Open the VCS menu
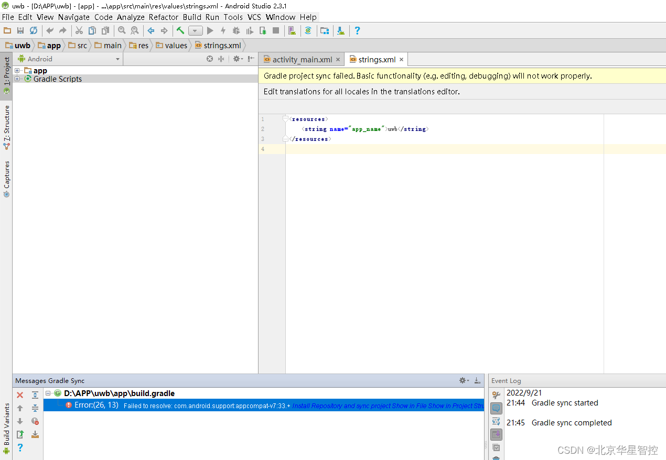666x460 pixels. point(254,17)
